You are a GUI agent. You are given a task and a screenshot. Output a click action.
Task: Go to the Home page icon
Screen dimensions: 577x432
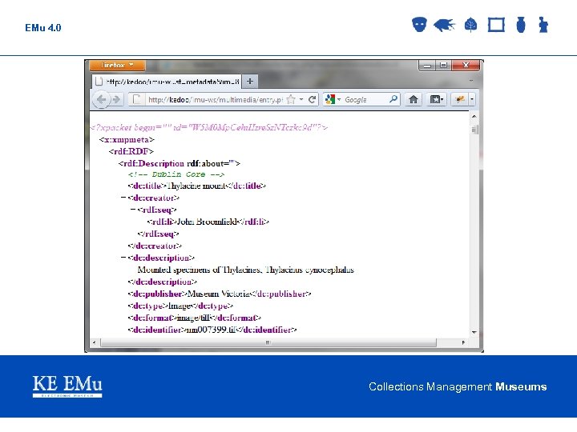click(413, 99)
